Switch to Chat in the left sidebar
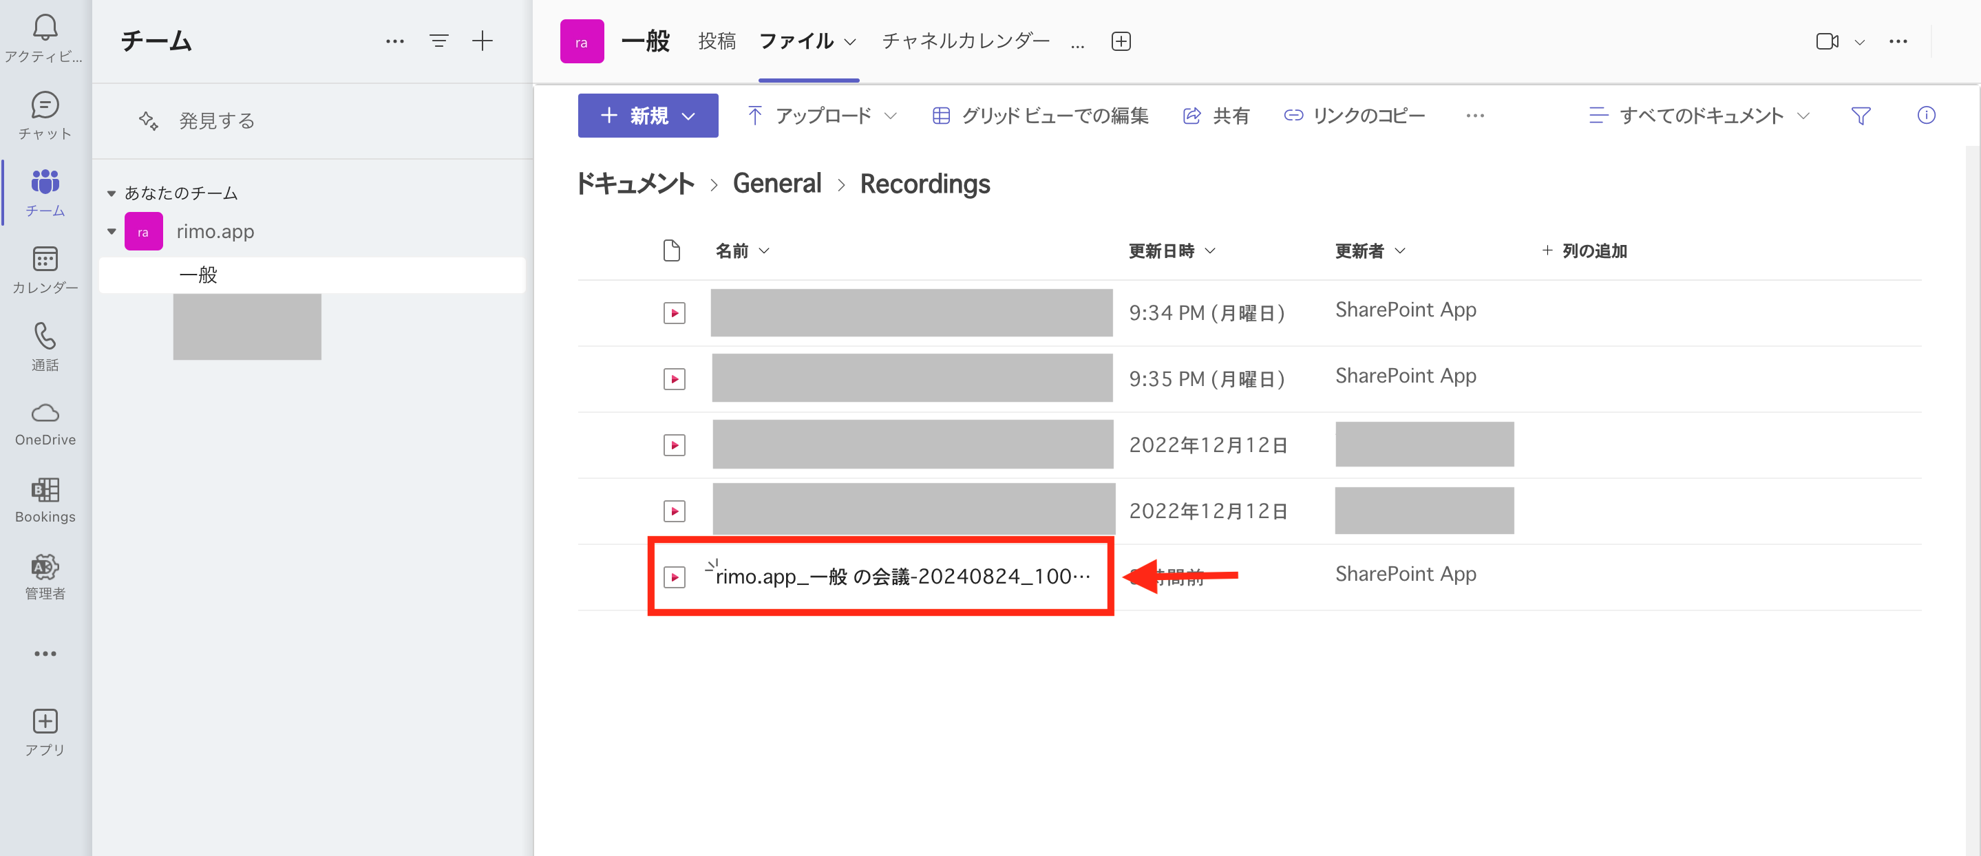1981x856 pixels. click(x=45, y=111)
